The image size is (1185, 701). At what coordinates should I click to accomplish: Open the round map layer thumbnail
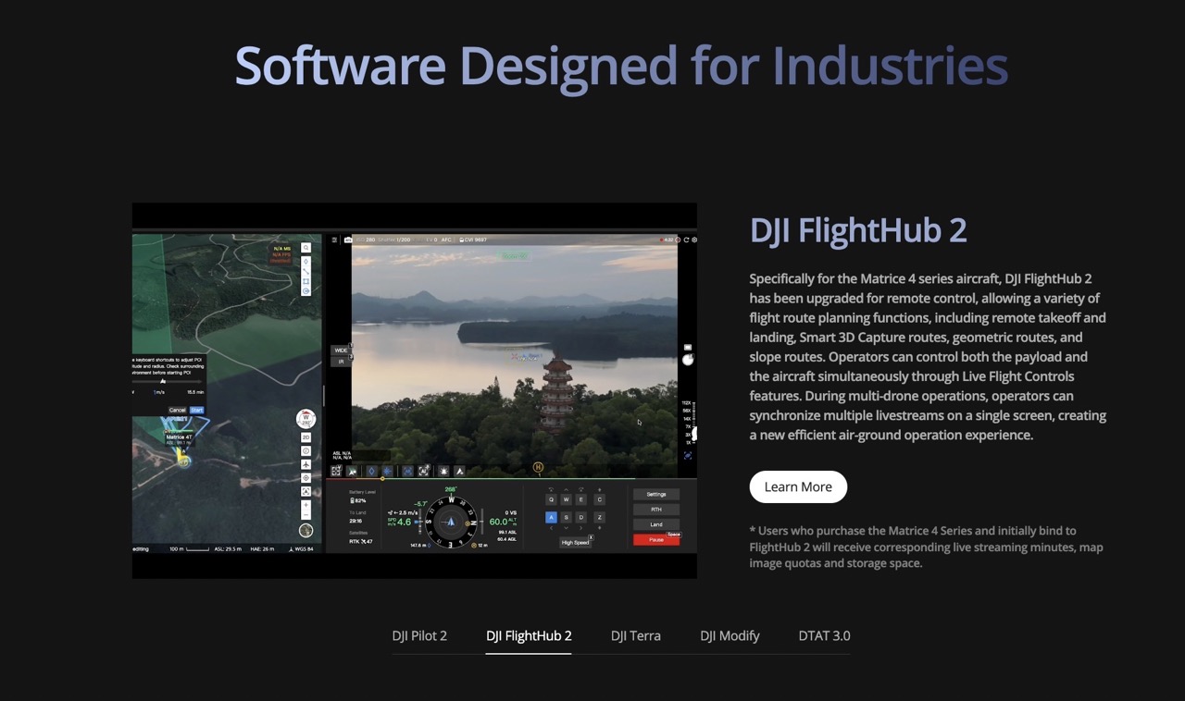[306, 531]
